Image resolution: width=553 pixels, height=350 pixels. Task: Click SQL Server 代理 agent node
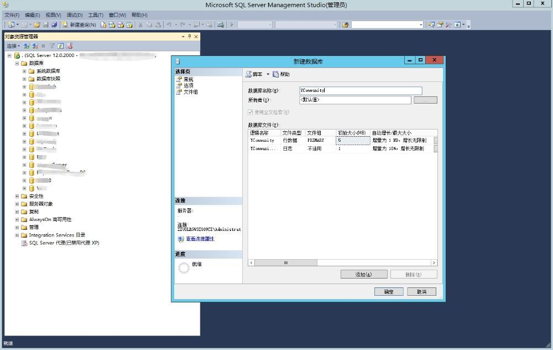pos(60,243)
